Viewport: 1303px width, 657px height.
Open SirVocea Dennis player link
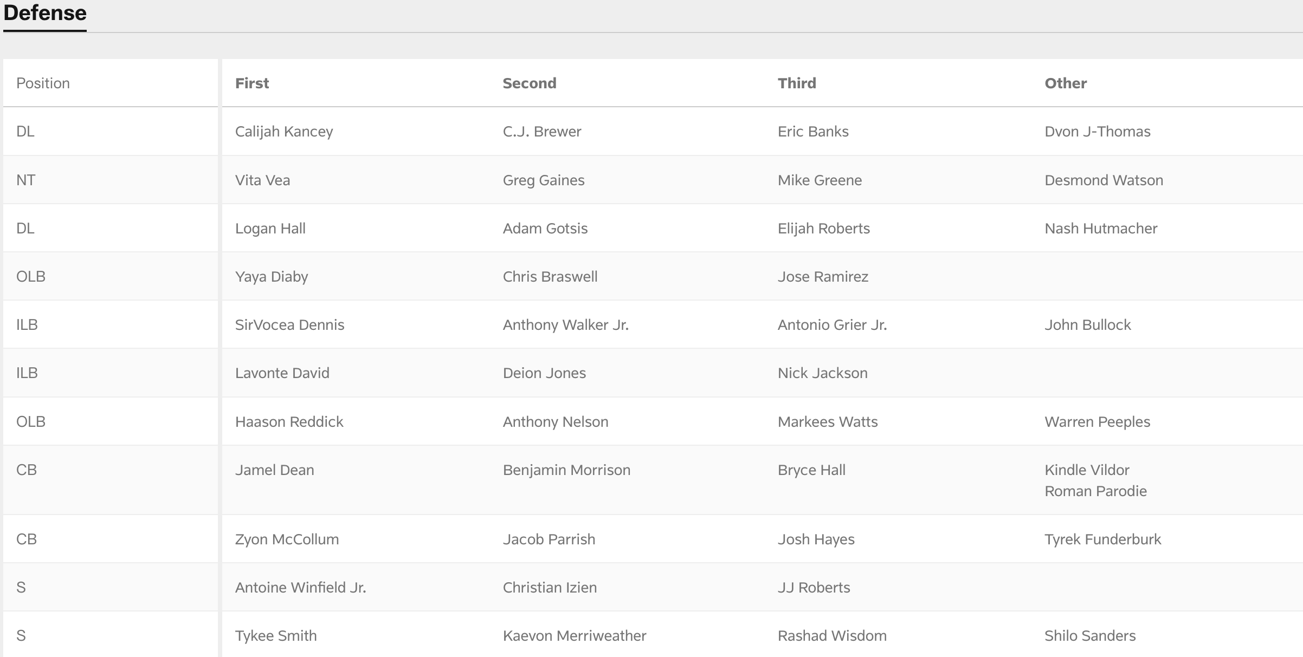coord(289,325)
